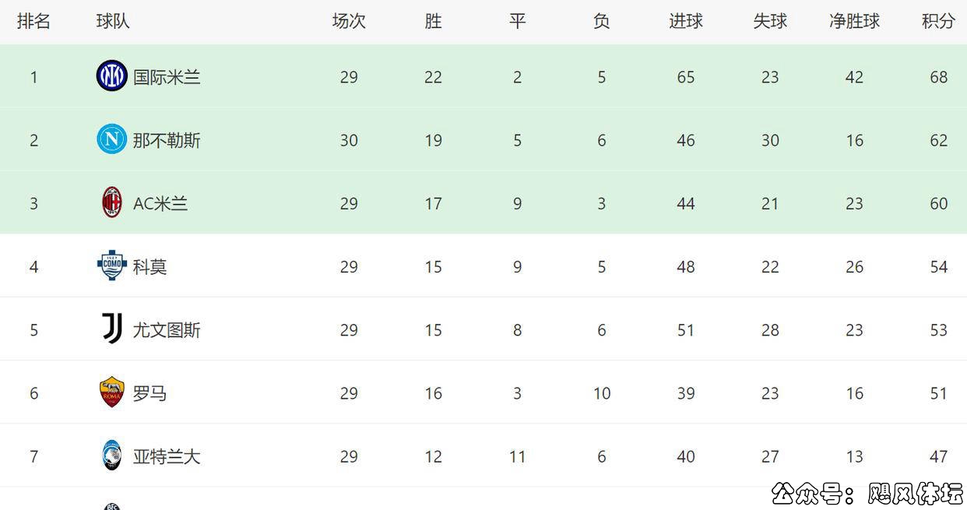
Task: Click the Napoli club logo
Action: [111, 140]
